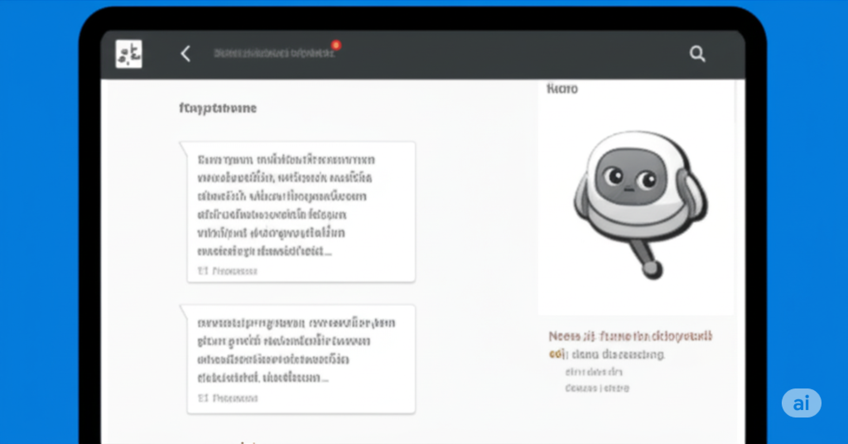Click the small icon in second message footer
Screen dimensions: 848x444
[x=202, y=398]
